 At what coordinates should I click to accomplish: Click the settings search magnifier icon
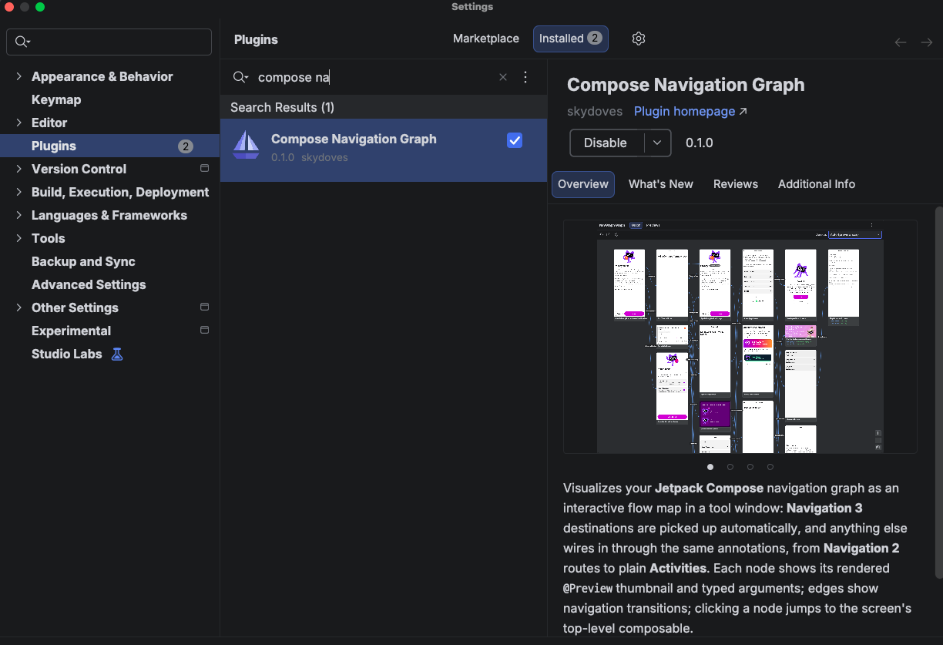click(22, 42)
